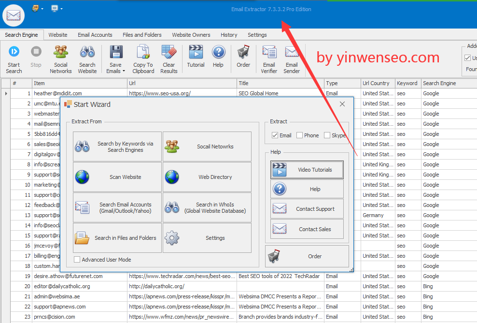
Task: Click the Germany country cell
Action: [378, 216]
